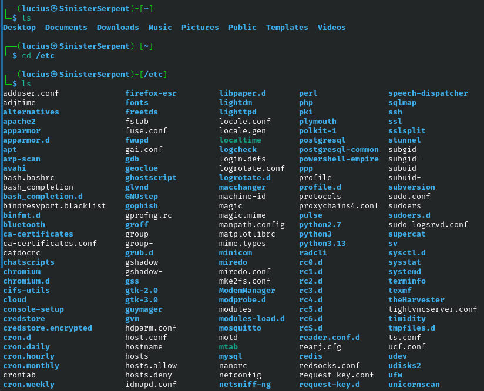The height and width of the screenshot is (391, 484).
Task: Select the unicornscan directory
Action: (x=414, y=385)
